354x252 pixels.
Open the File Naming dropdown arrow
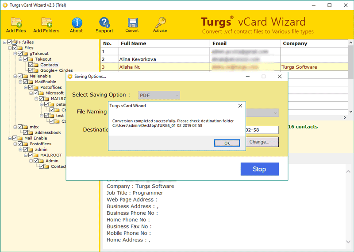coord(275,113)
